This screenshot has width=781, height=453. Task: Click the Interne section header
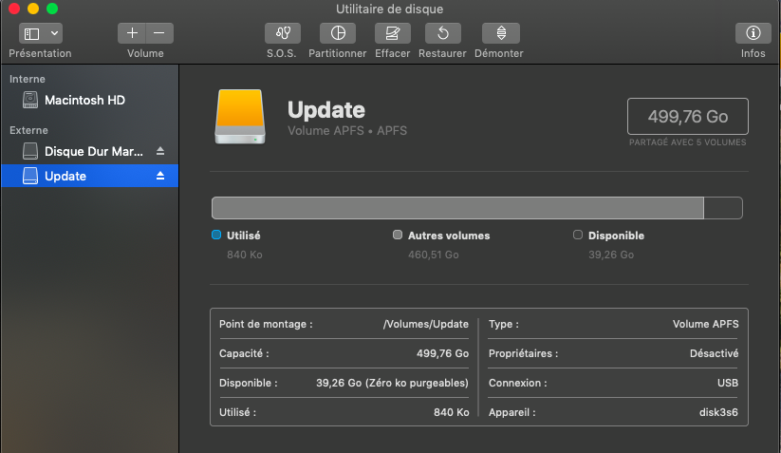(28, 79)
